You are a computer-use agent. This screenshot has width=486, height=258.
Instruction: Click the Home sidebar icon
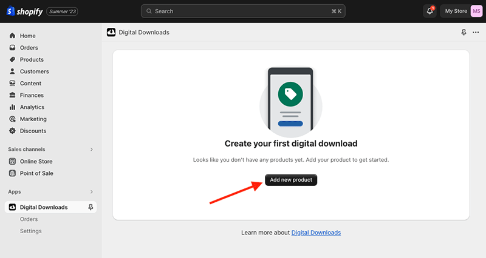[x=12, y=36]
